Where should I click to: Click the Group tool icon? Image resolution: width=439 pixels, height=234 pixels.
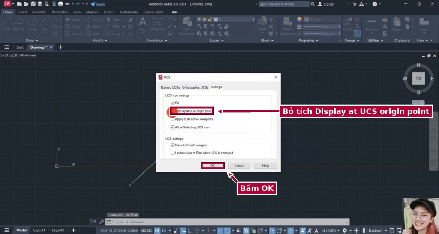(348, 24)
